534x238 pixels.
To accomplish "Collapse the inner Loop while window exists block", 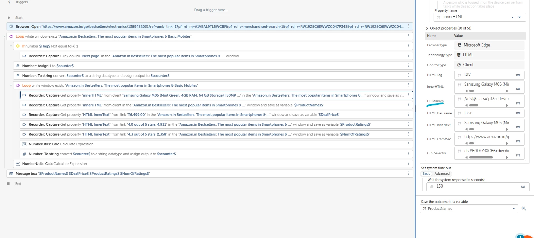I will click(11, 85).
